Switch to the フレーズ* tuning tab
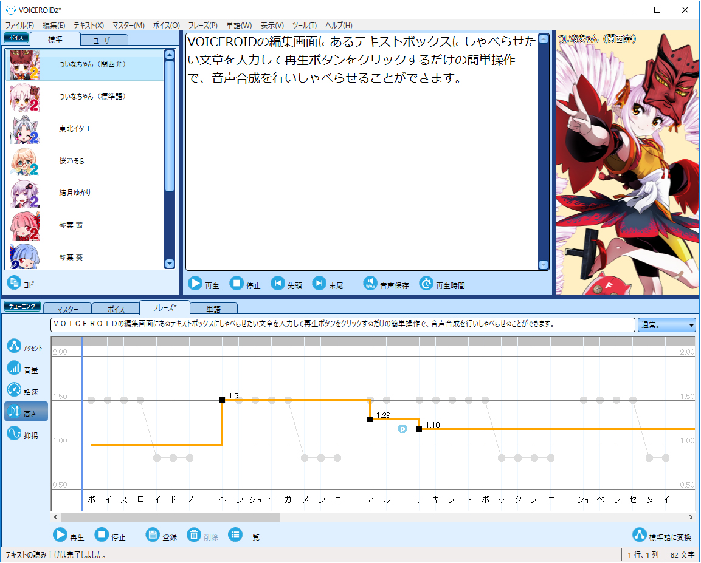Image resolution: width=701 pixels, height=563 pixels. [x=165, y=308]
